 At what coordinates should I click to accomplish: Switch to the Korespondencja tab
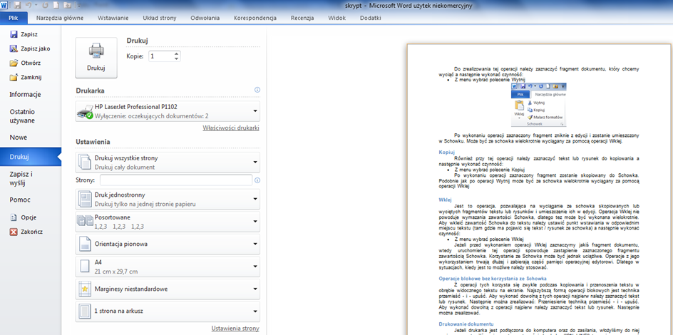click(255, 18)
